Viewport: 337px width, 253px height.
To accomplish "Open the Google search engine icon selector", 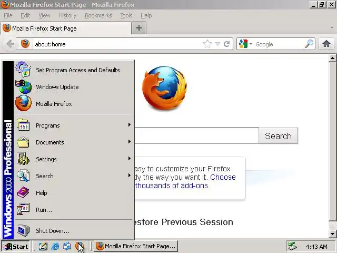I will pyautogui.click(x=245, y=44).
